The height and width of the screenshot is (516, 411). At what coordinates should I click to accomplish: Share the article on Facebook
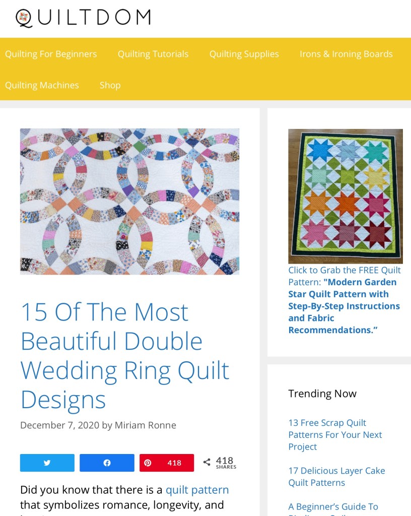point(107,463)
